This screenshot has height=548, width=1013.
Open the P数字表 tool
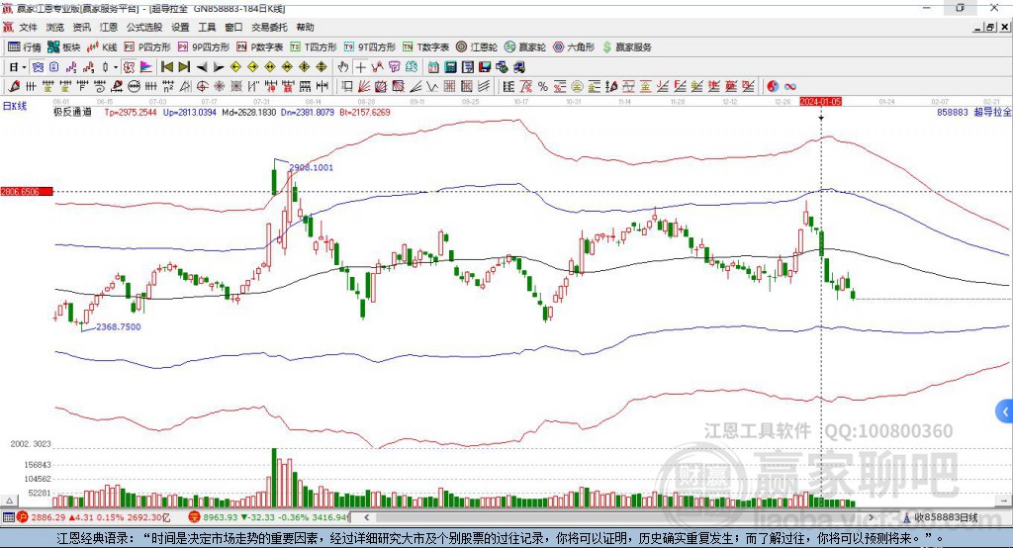pyautogui.click(x=260, y=47)
